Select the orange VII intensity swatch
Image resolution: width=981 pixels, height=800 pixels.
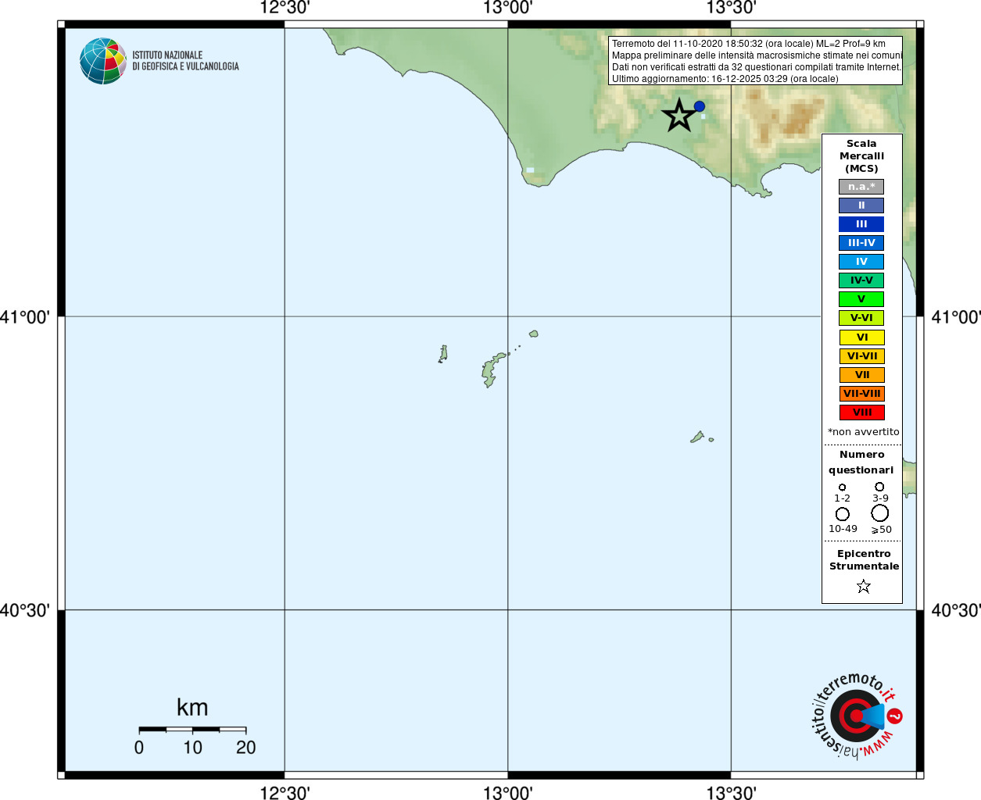click(862, 375)
